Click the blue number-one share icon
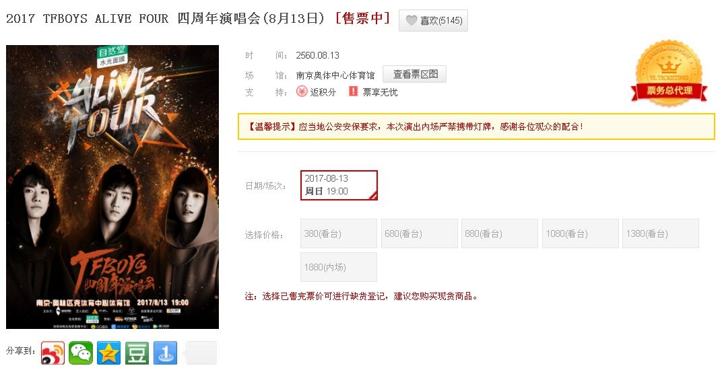Image resolution: width=720 pixels, height=372 pixels. pyautogui.click(x=165, y=352)
